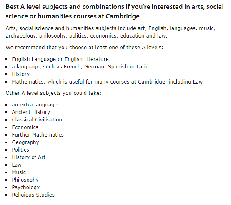Click the History of Art item

[x=29, y=157]
